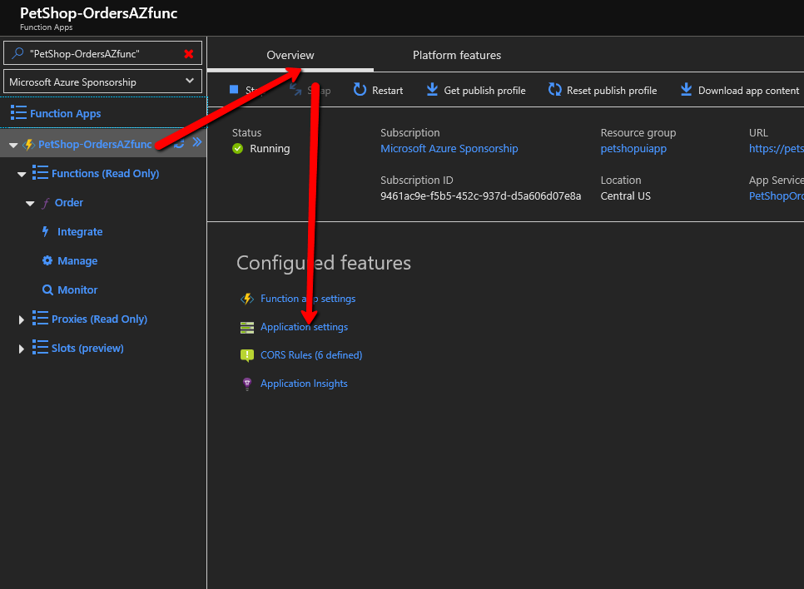Screen dimensions: 804x589
Task: Clear the search with the red X icon
Action: [189, 54]
